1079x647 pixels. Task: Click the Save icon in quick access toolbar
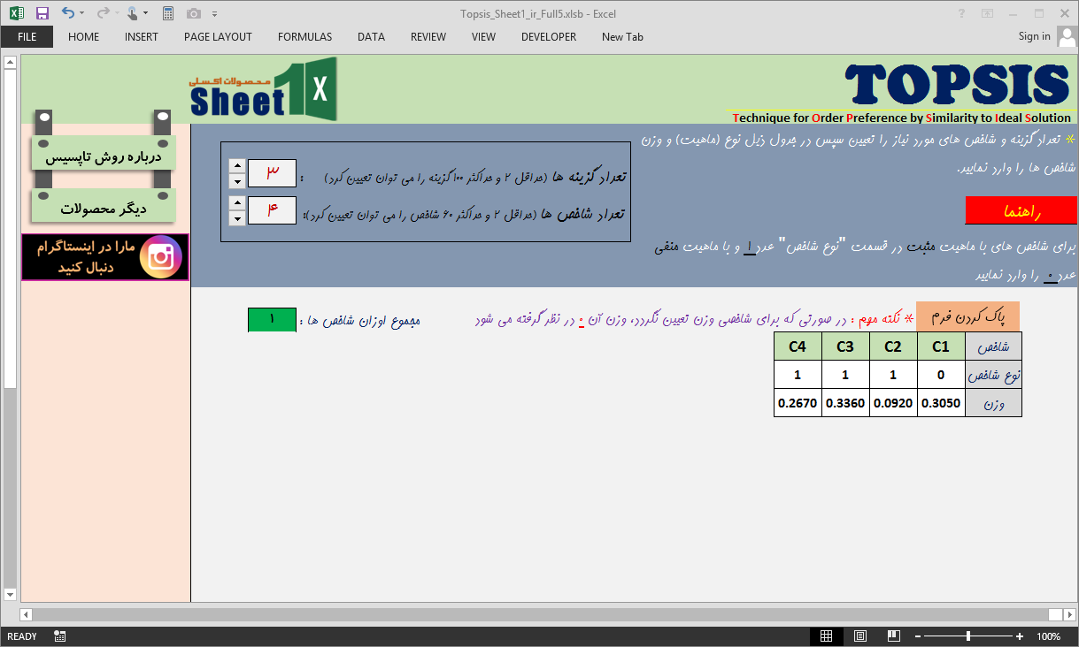coord(42,13)
